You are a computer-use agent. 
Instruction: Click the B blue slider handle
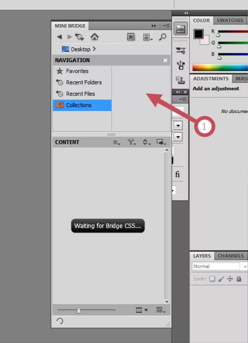point(220,58)
